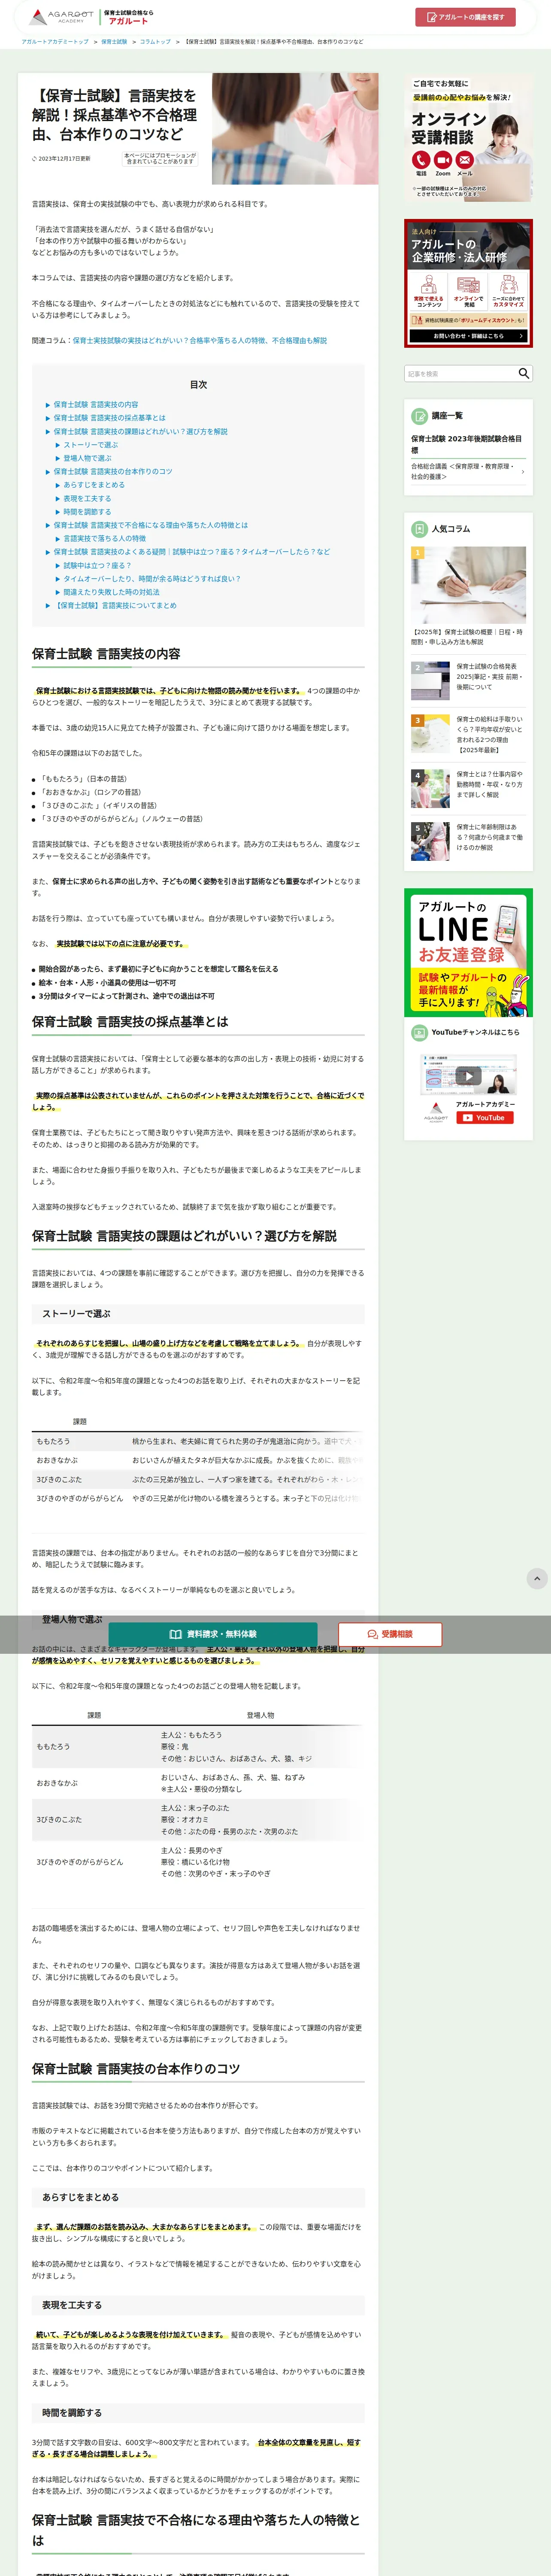The image size is (551, 2576).
Task: Click heading '保育士試験 言語実技の台本作りのコツ'
Action: point(136,2069)
